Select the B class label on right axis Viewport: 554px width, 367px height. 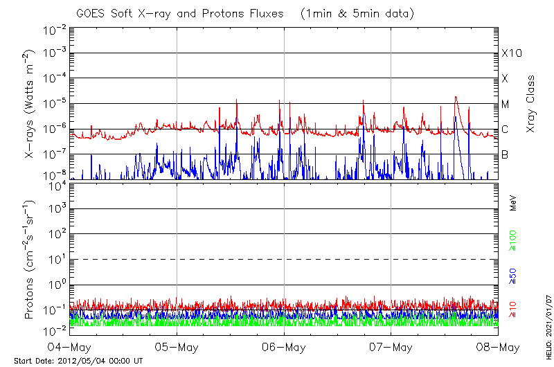click(505, 154)
